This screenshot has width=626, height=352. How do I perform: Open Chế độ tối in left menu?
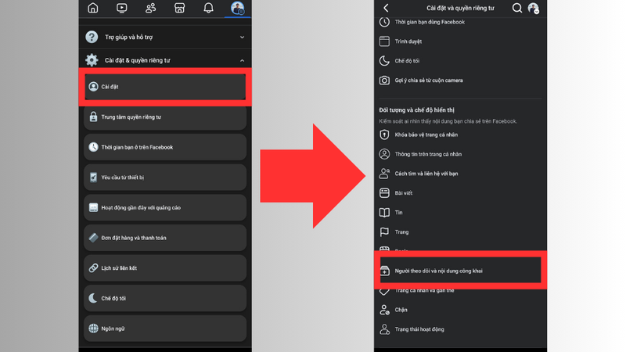click(x=165, y=298)
